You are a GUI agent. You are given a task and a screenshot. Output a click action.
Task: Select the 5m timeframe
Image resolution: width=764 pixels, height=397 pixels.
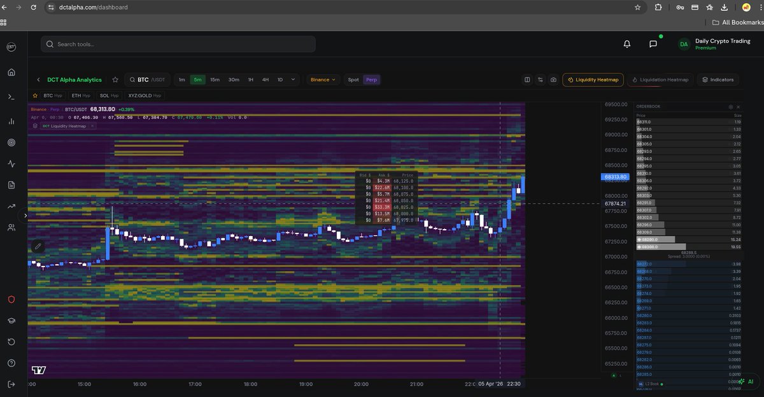198,80
